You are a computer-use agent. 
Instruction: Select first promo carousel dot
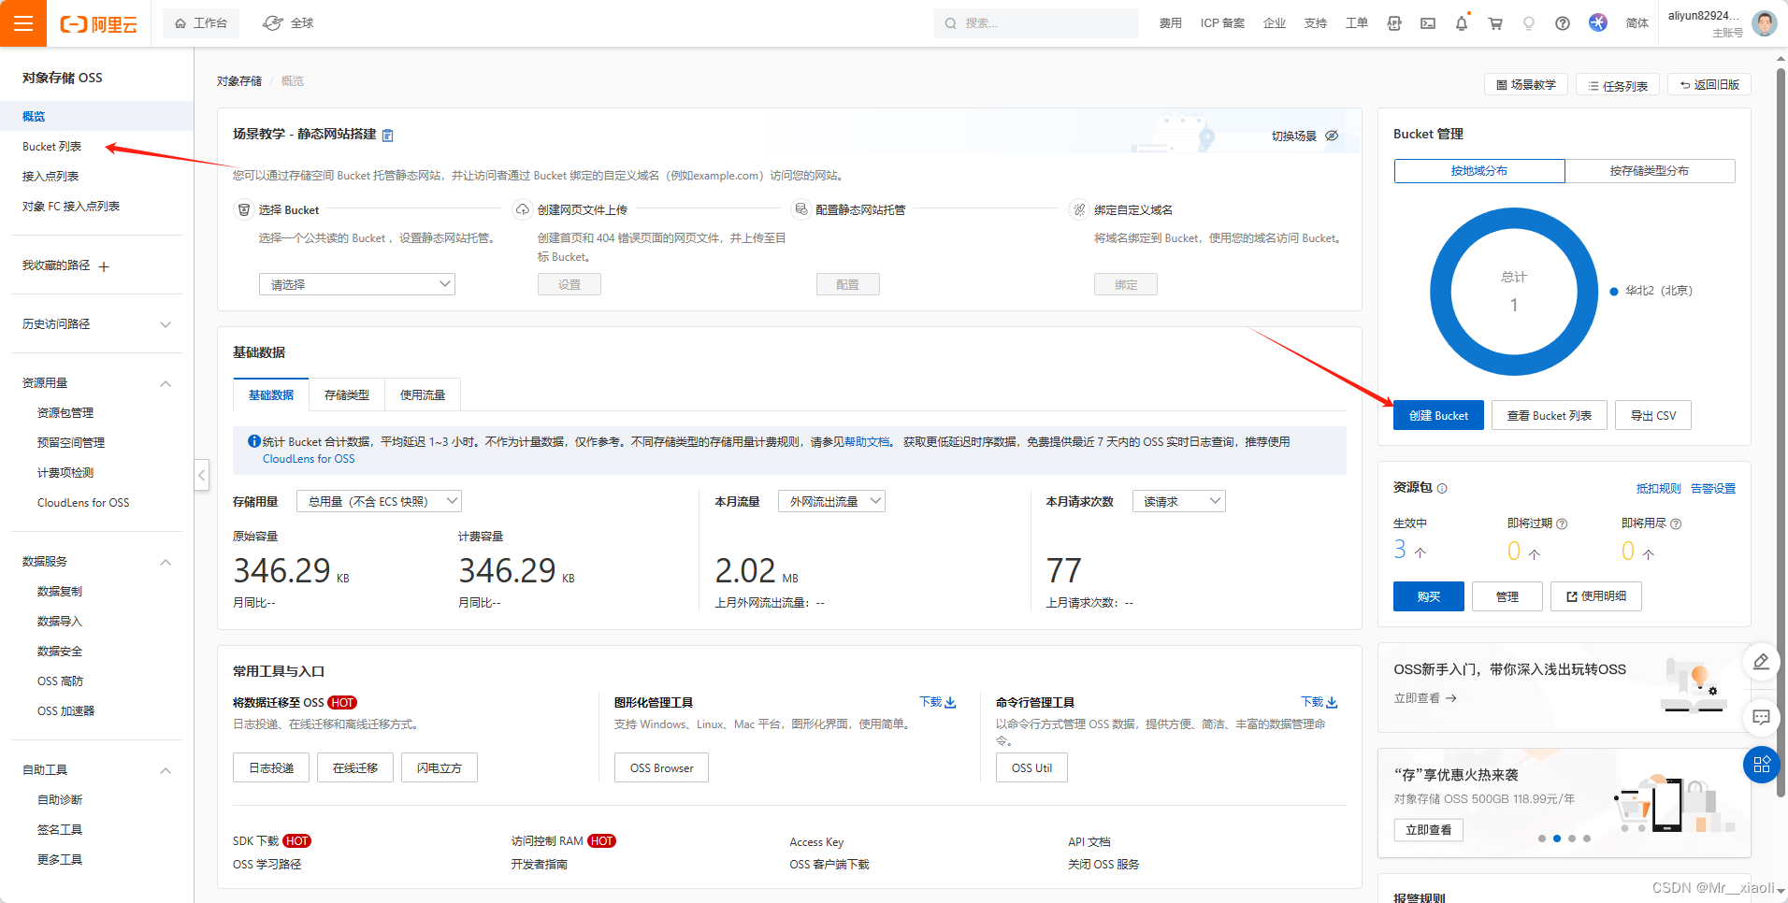click(x=1542, y=838)
